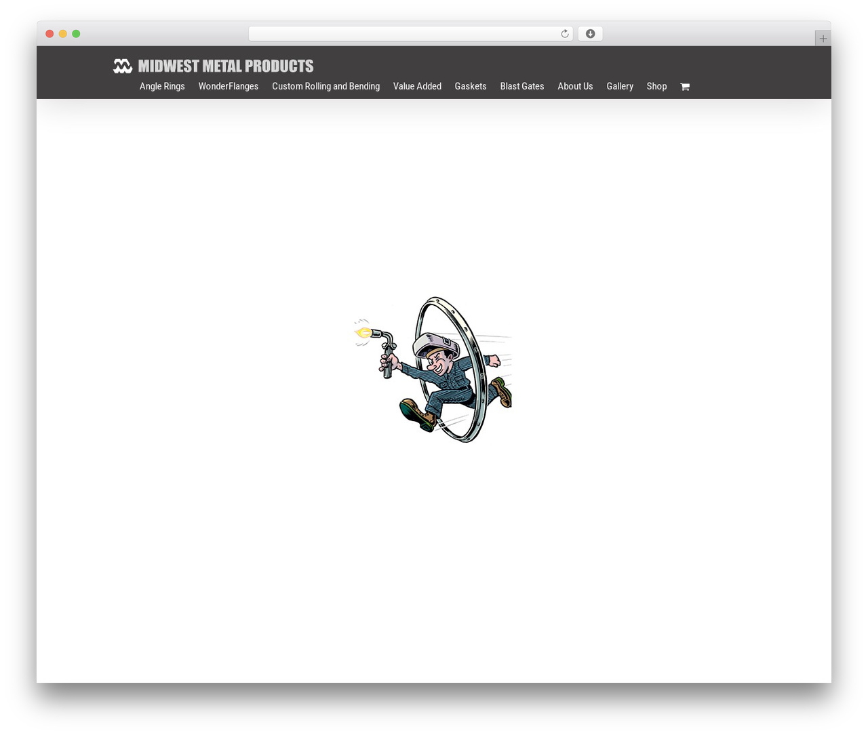
Task: Add a new browser tab
Action: pos(823,39)
